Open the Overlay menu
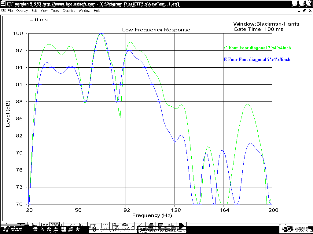The width and height of the screenshot is (313, 234). coord(22,11)
